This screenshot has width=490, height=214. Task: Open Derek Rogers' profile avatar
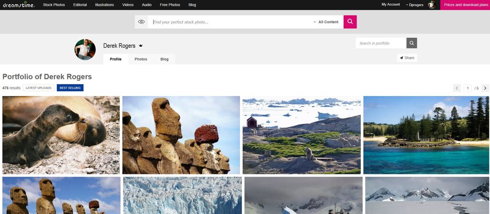pos(85,49)
